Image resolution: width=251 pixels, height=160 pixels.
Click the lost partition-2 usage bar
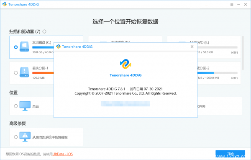[x=218, y=73]
